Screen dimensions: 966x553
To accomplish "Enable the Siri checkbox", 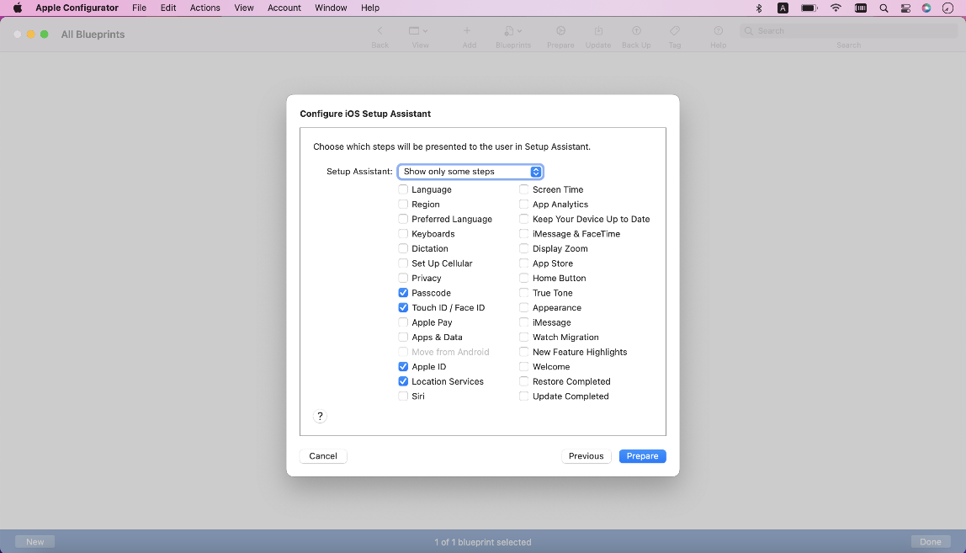I will tap(403, 396).
